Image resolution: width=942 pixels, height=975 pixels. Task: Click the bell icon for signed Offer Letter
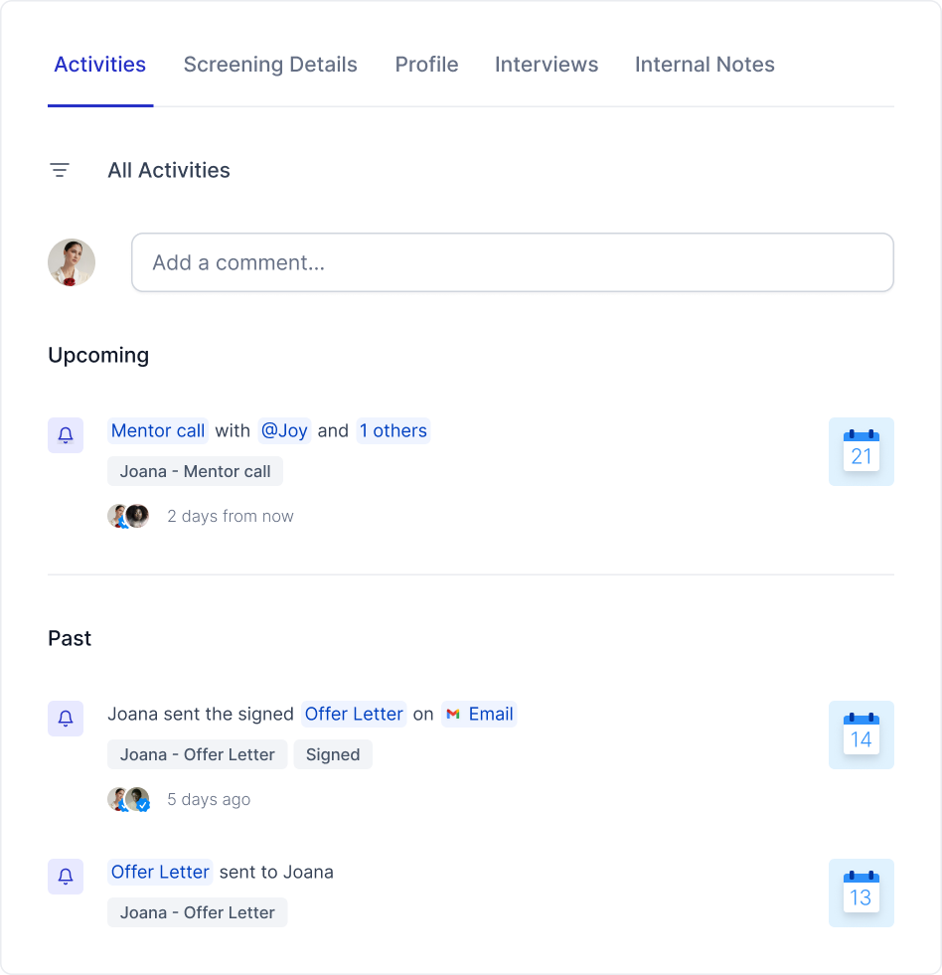[x=66, y=719]
